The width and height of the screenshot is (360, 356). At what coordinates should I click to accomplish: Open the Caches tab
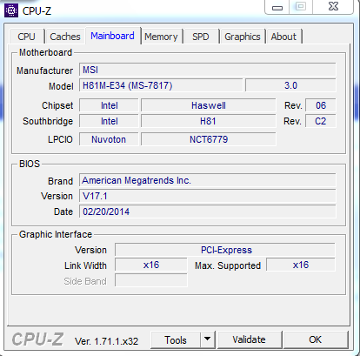click(65, 37)
